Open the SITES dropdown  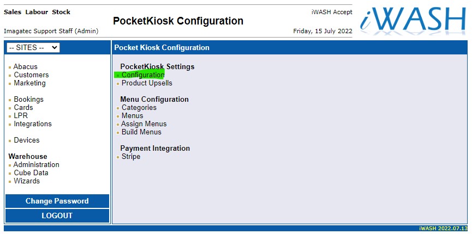[33, 48]
